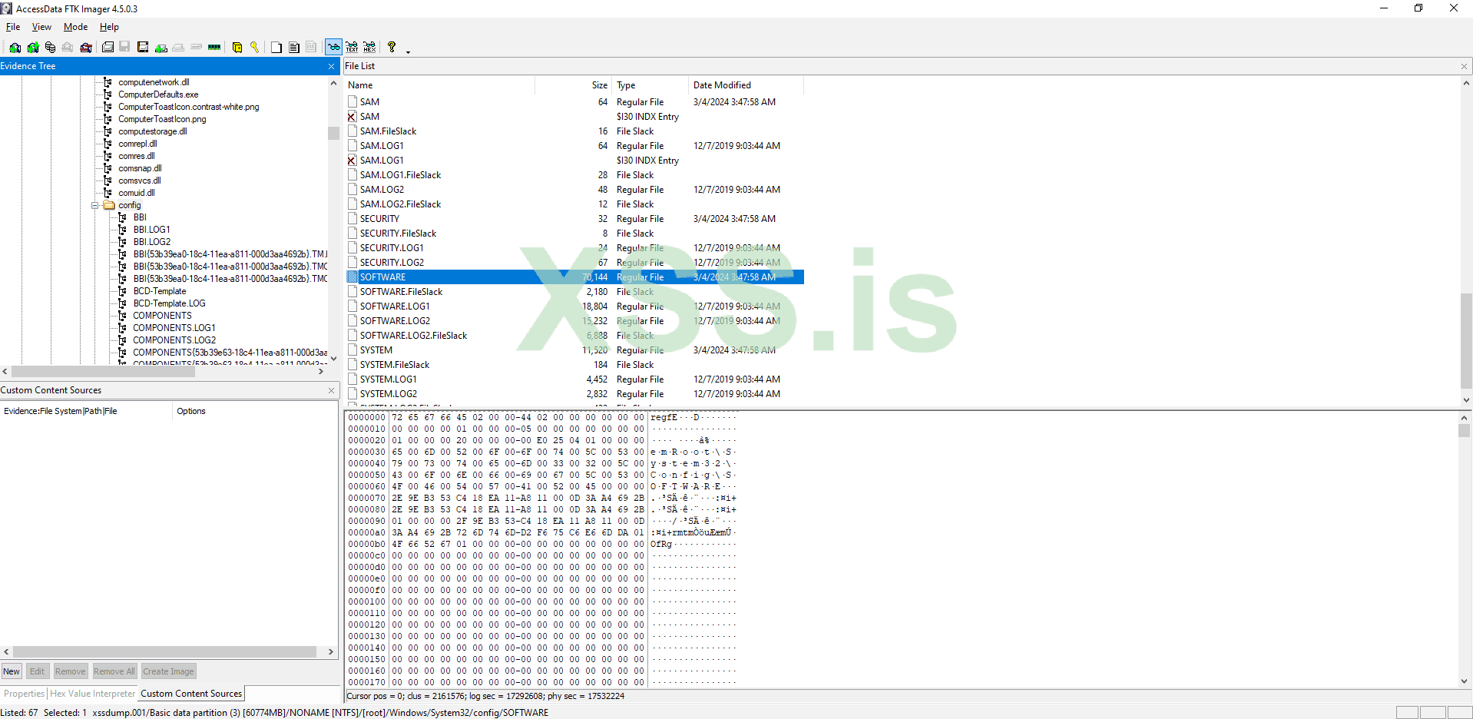This screenshot has height=719, width=1473.
Task: Click Evidence Tree scroll-down arrow
Action: (x=333, y=358)
